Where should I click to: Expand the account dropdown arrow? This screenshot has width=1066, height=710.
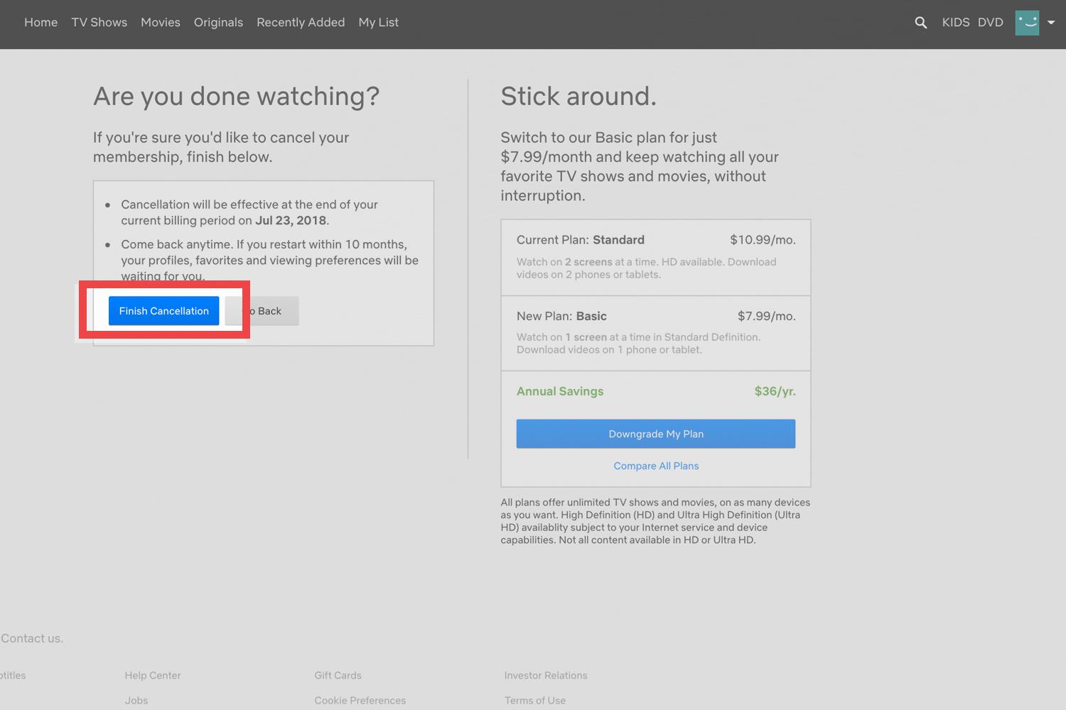point(1051,22)
